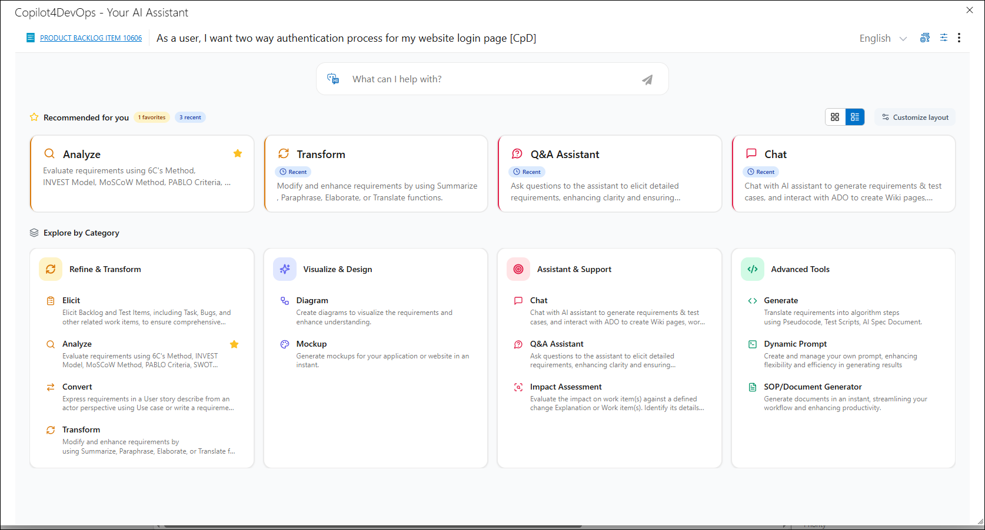Expand the English language dropdown

click(x=883, y=38)
